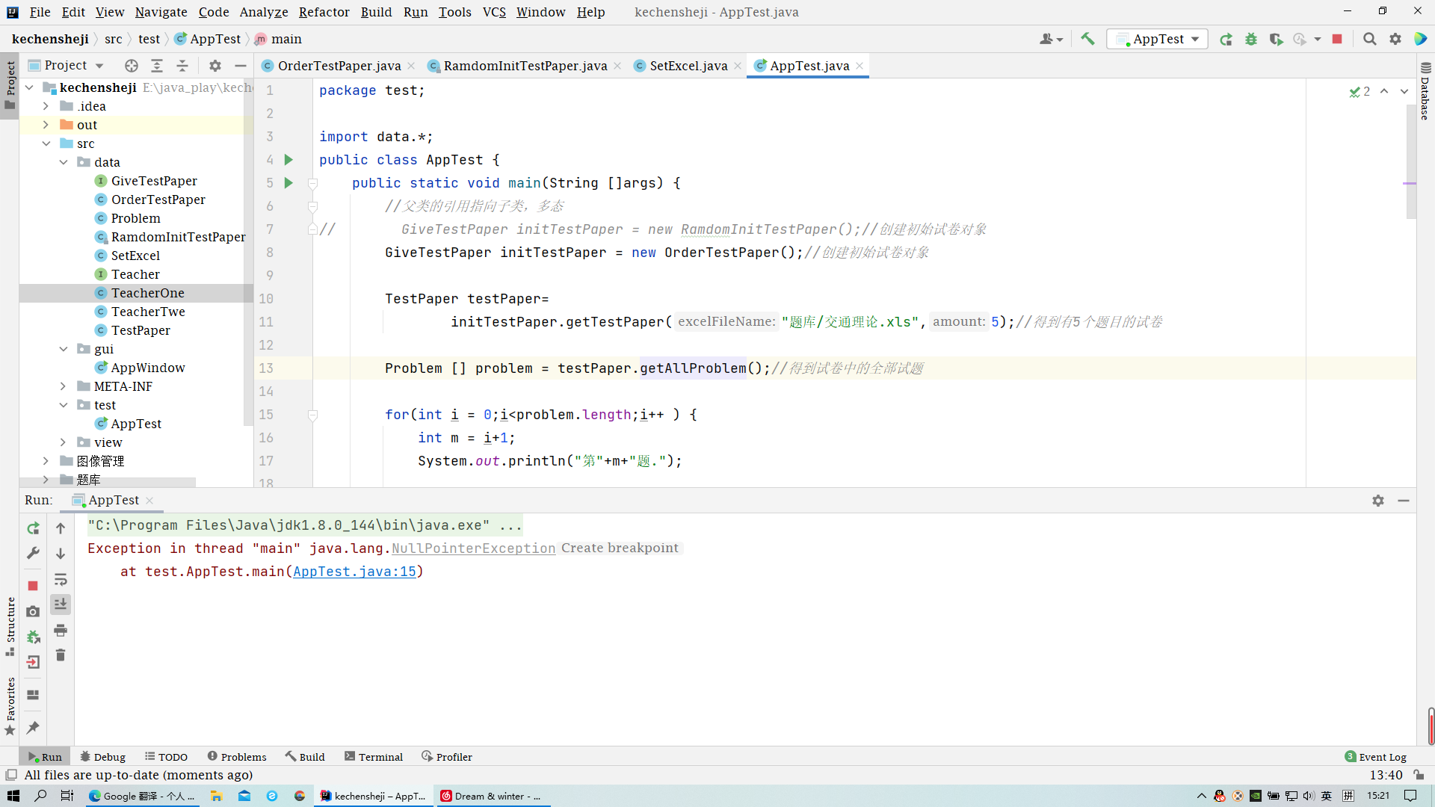Expand the META-INF folder in tree
The image size is (1435, 807).
point(64,386)
